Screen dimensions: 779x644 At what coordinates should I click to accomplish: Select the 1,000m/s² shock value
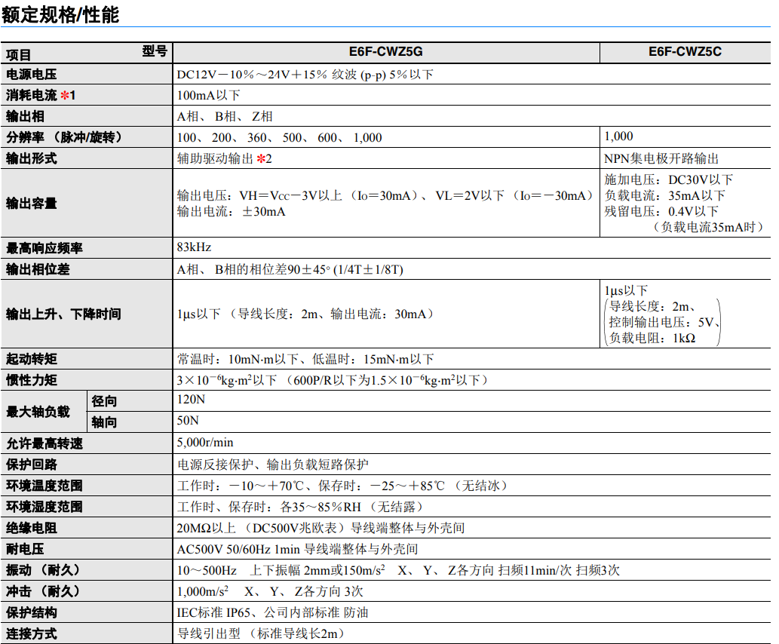[x=270, y=591]
